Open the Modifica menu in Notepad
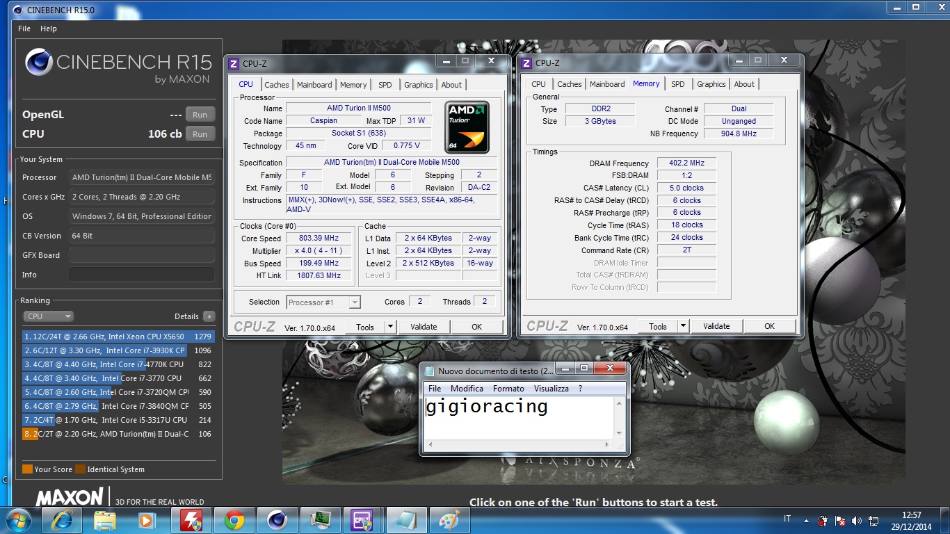Viewport: 950px width, 534px height. tap(467, 389)
